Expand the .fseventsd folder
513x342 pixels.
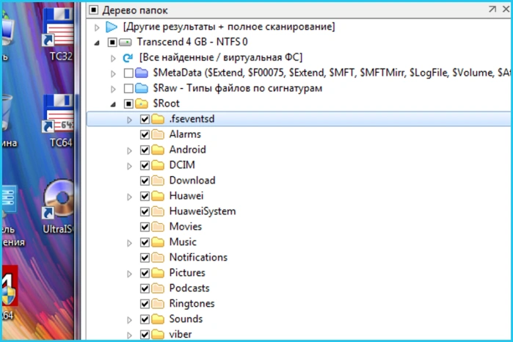tap(130, 120)
